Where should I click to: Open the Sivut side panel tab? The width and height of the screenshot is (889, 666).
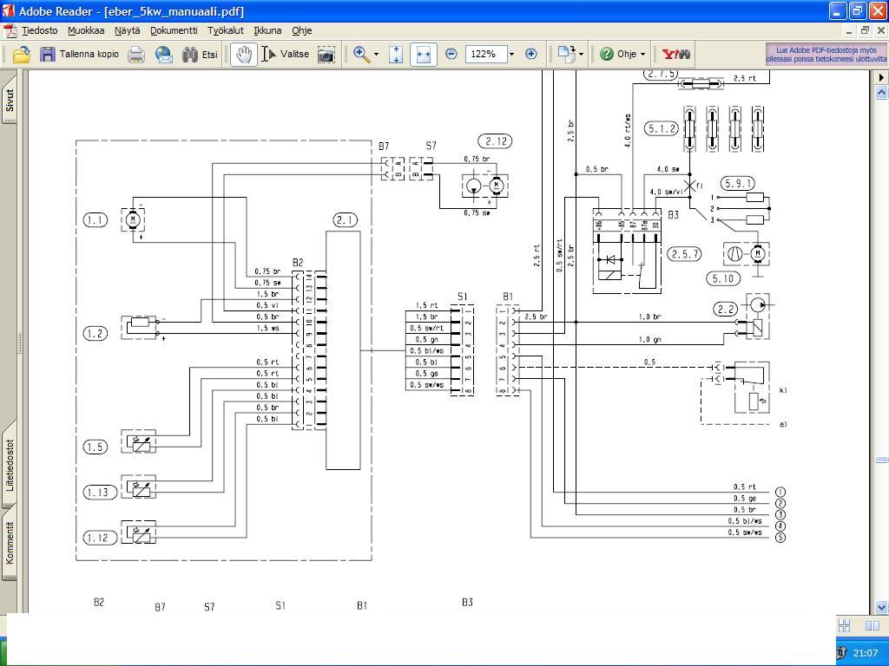(10, 101)
